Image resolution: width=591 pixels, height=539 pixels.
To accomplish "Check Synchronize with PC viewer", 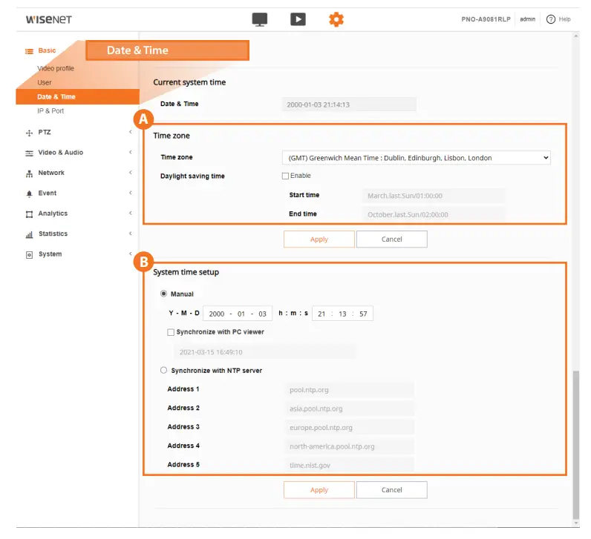I will pyautogui.click(x=171, y=332).
